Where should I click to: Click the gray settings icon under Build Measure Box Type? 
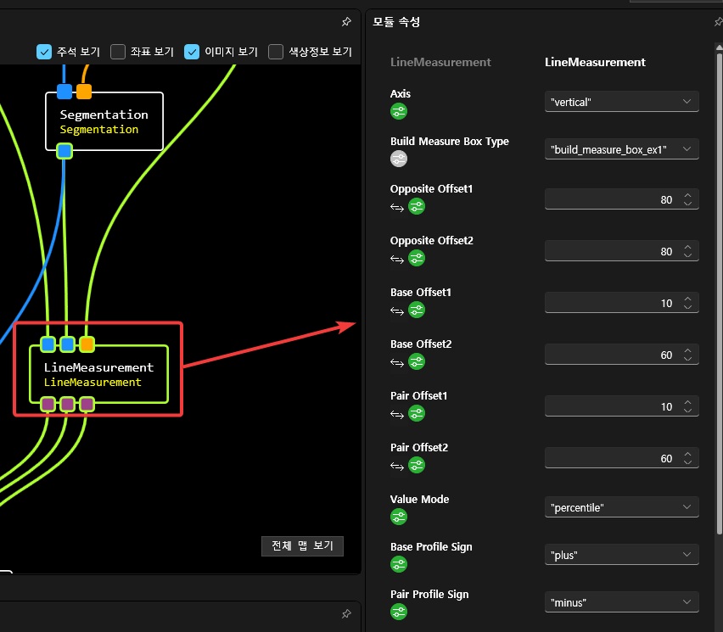pyautogui.click(x=399, y=159)
